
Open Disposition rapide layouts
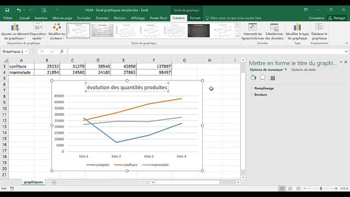pyautogui.click(x=38, y=32)
